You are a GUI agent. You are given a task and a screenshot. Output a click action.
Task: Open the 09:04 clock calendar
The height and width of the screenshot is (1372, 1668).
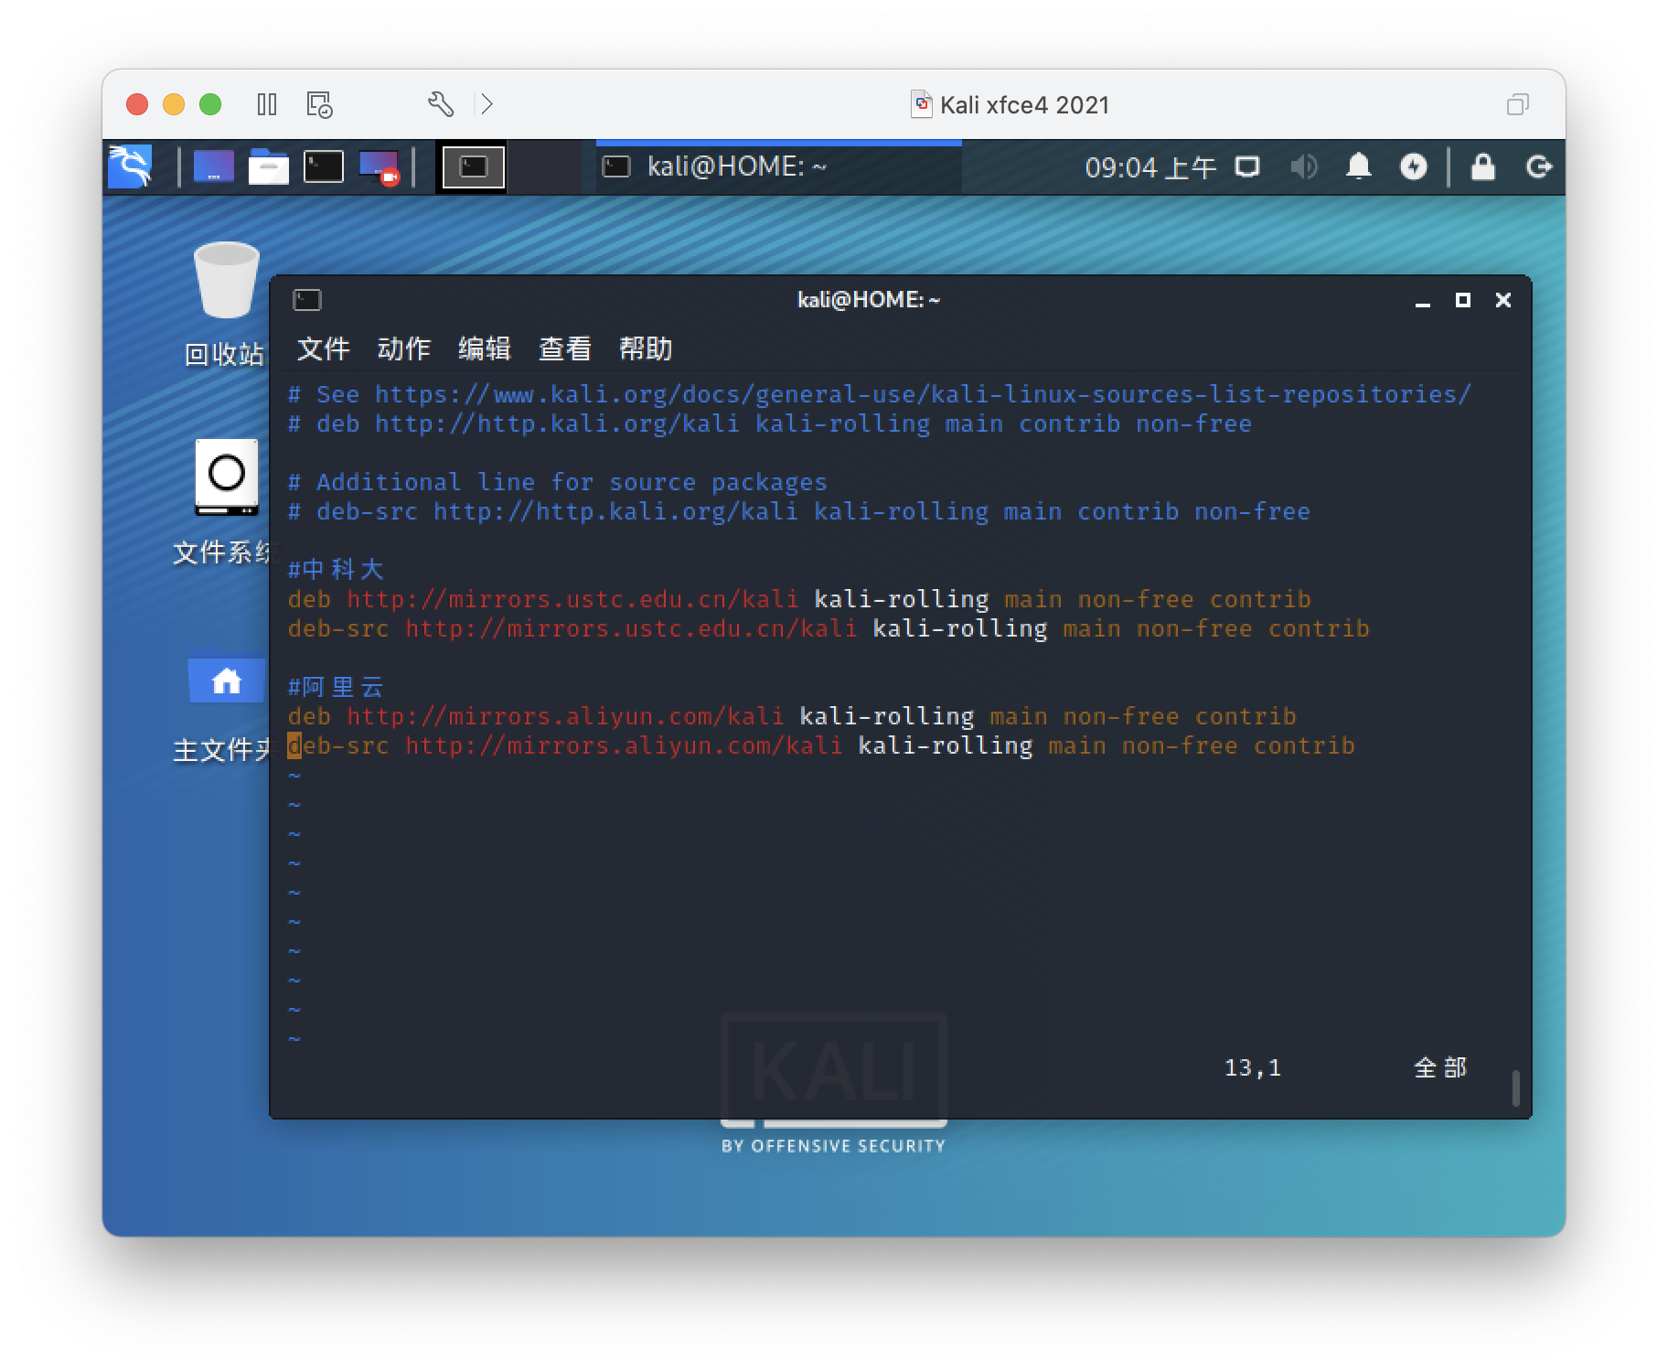[x=1149, y=167]
